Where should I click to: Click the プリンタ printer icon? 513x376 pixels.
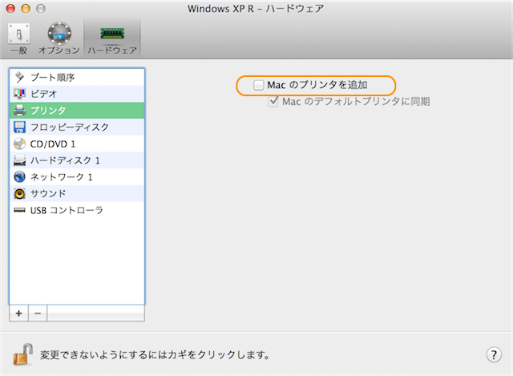point(19,111)
